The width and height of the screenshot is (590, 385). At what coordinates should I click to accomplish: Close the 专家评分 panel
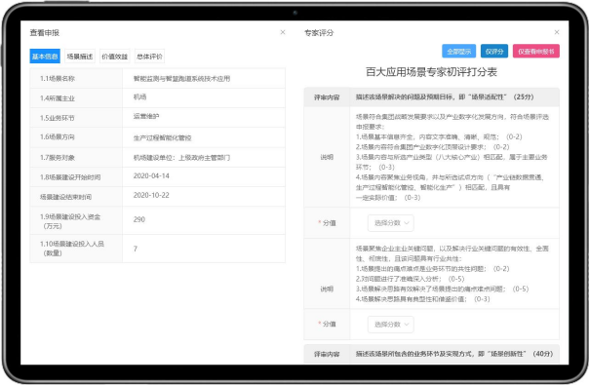click(x=557, y=32)
